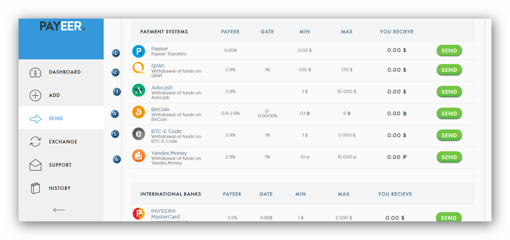Click the BitCoin payment system name
Viewport: 510px width, 240px height.
(160, 109)
